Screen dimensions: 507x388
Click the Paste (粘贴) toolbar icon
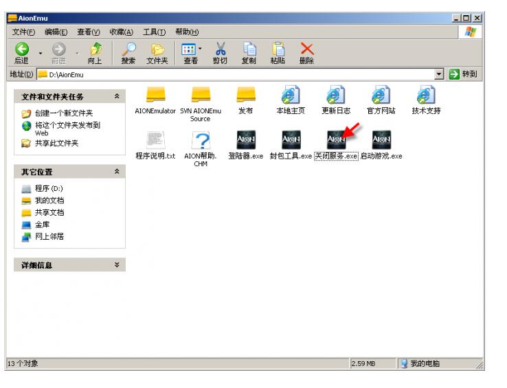point(278,54)
